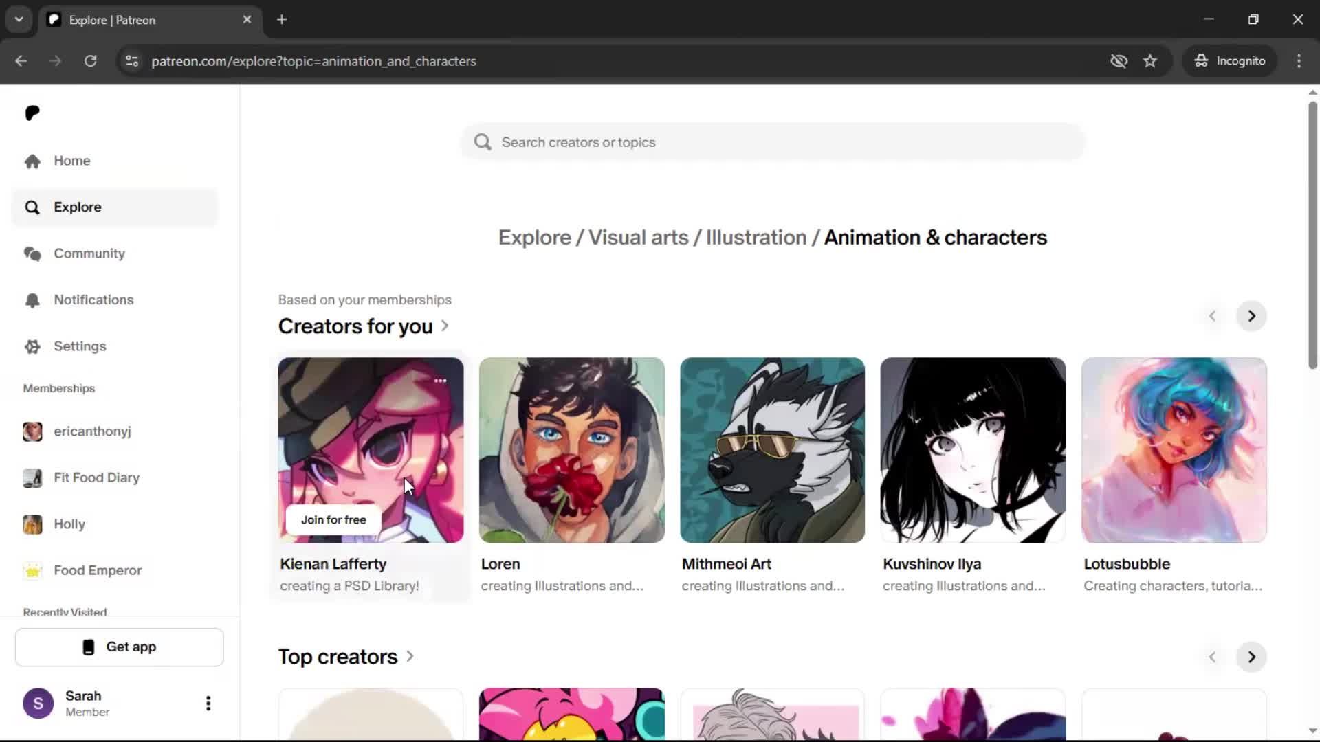Screen dimensions: 1320x742
Task: Click the Explore breadcrumb link
Action: 534,238
